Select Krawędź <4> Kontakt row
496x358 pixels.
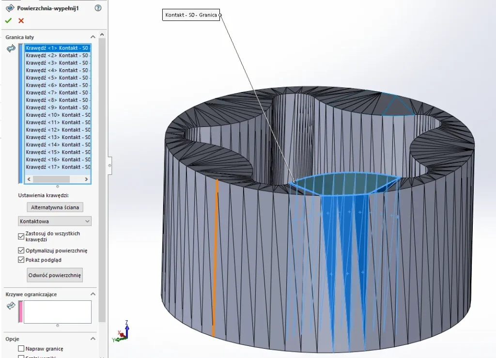point(58,70)
